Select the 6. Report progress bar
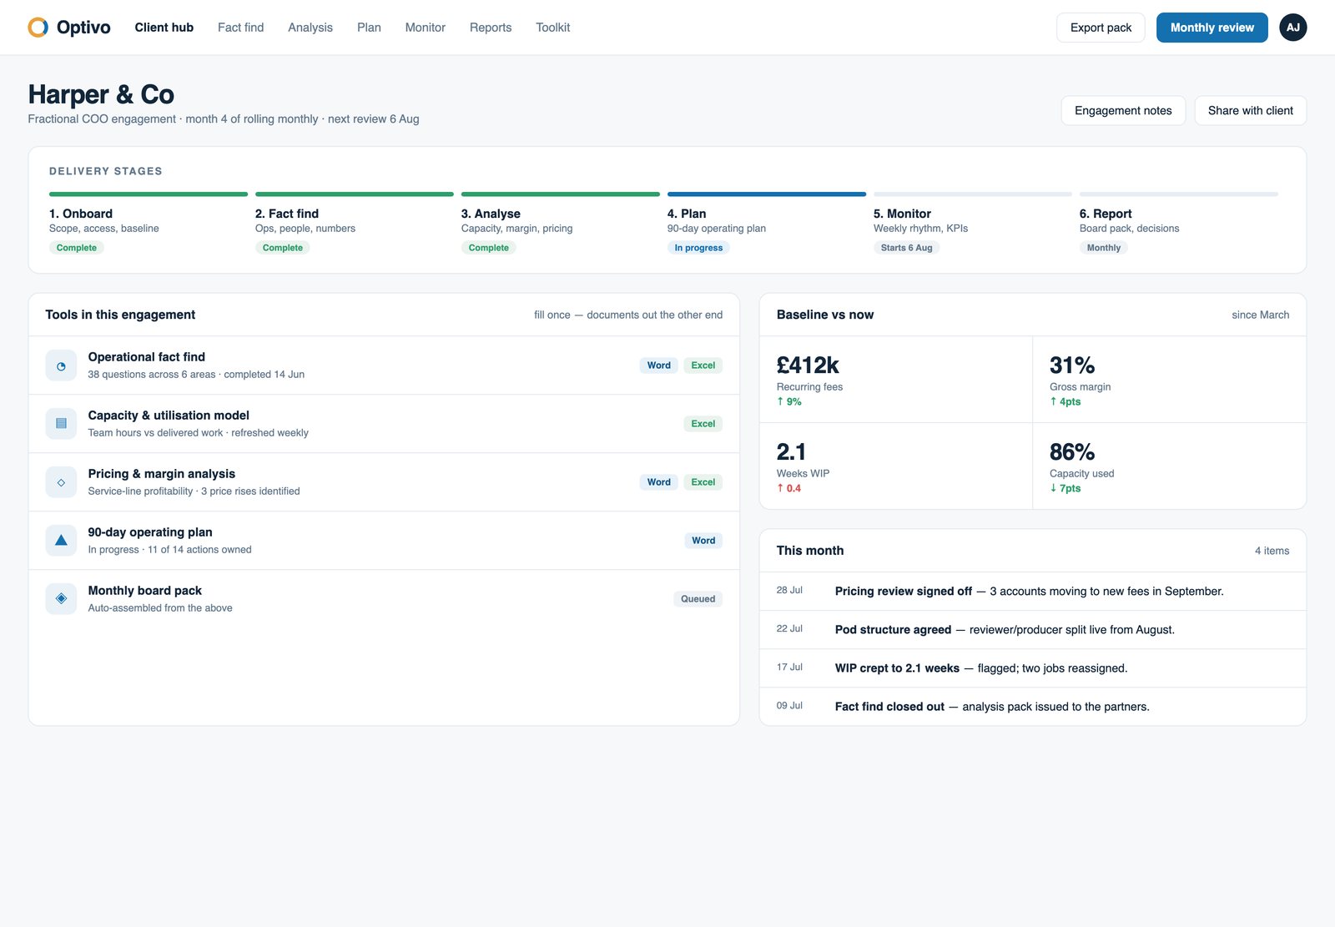 pyautogui.click(x=1179, y=194)
